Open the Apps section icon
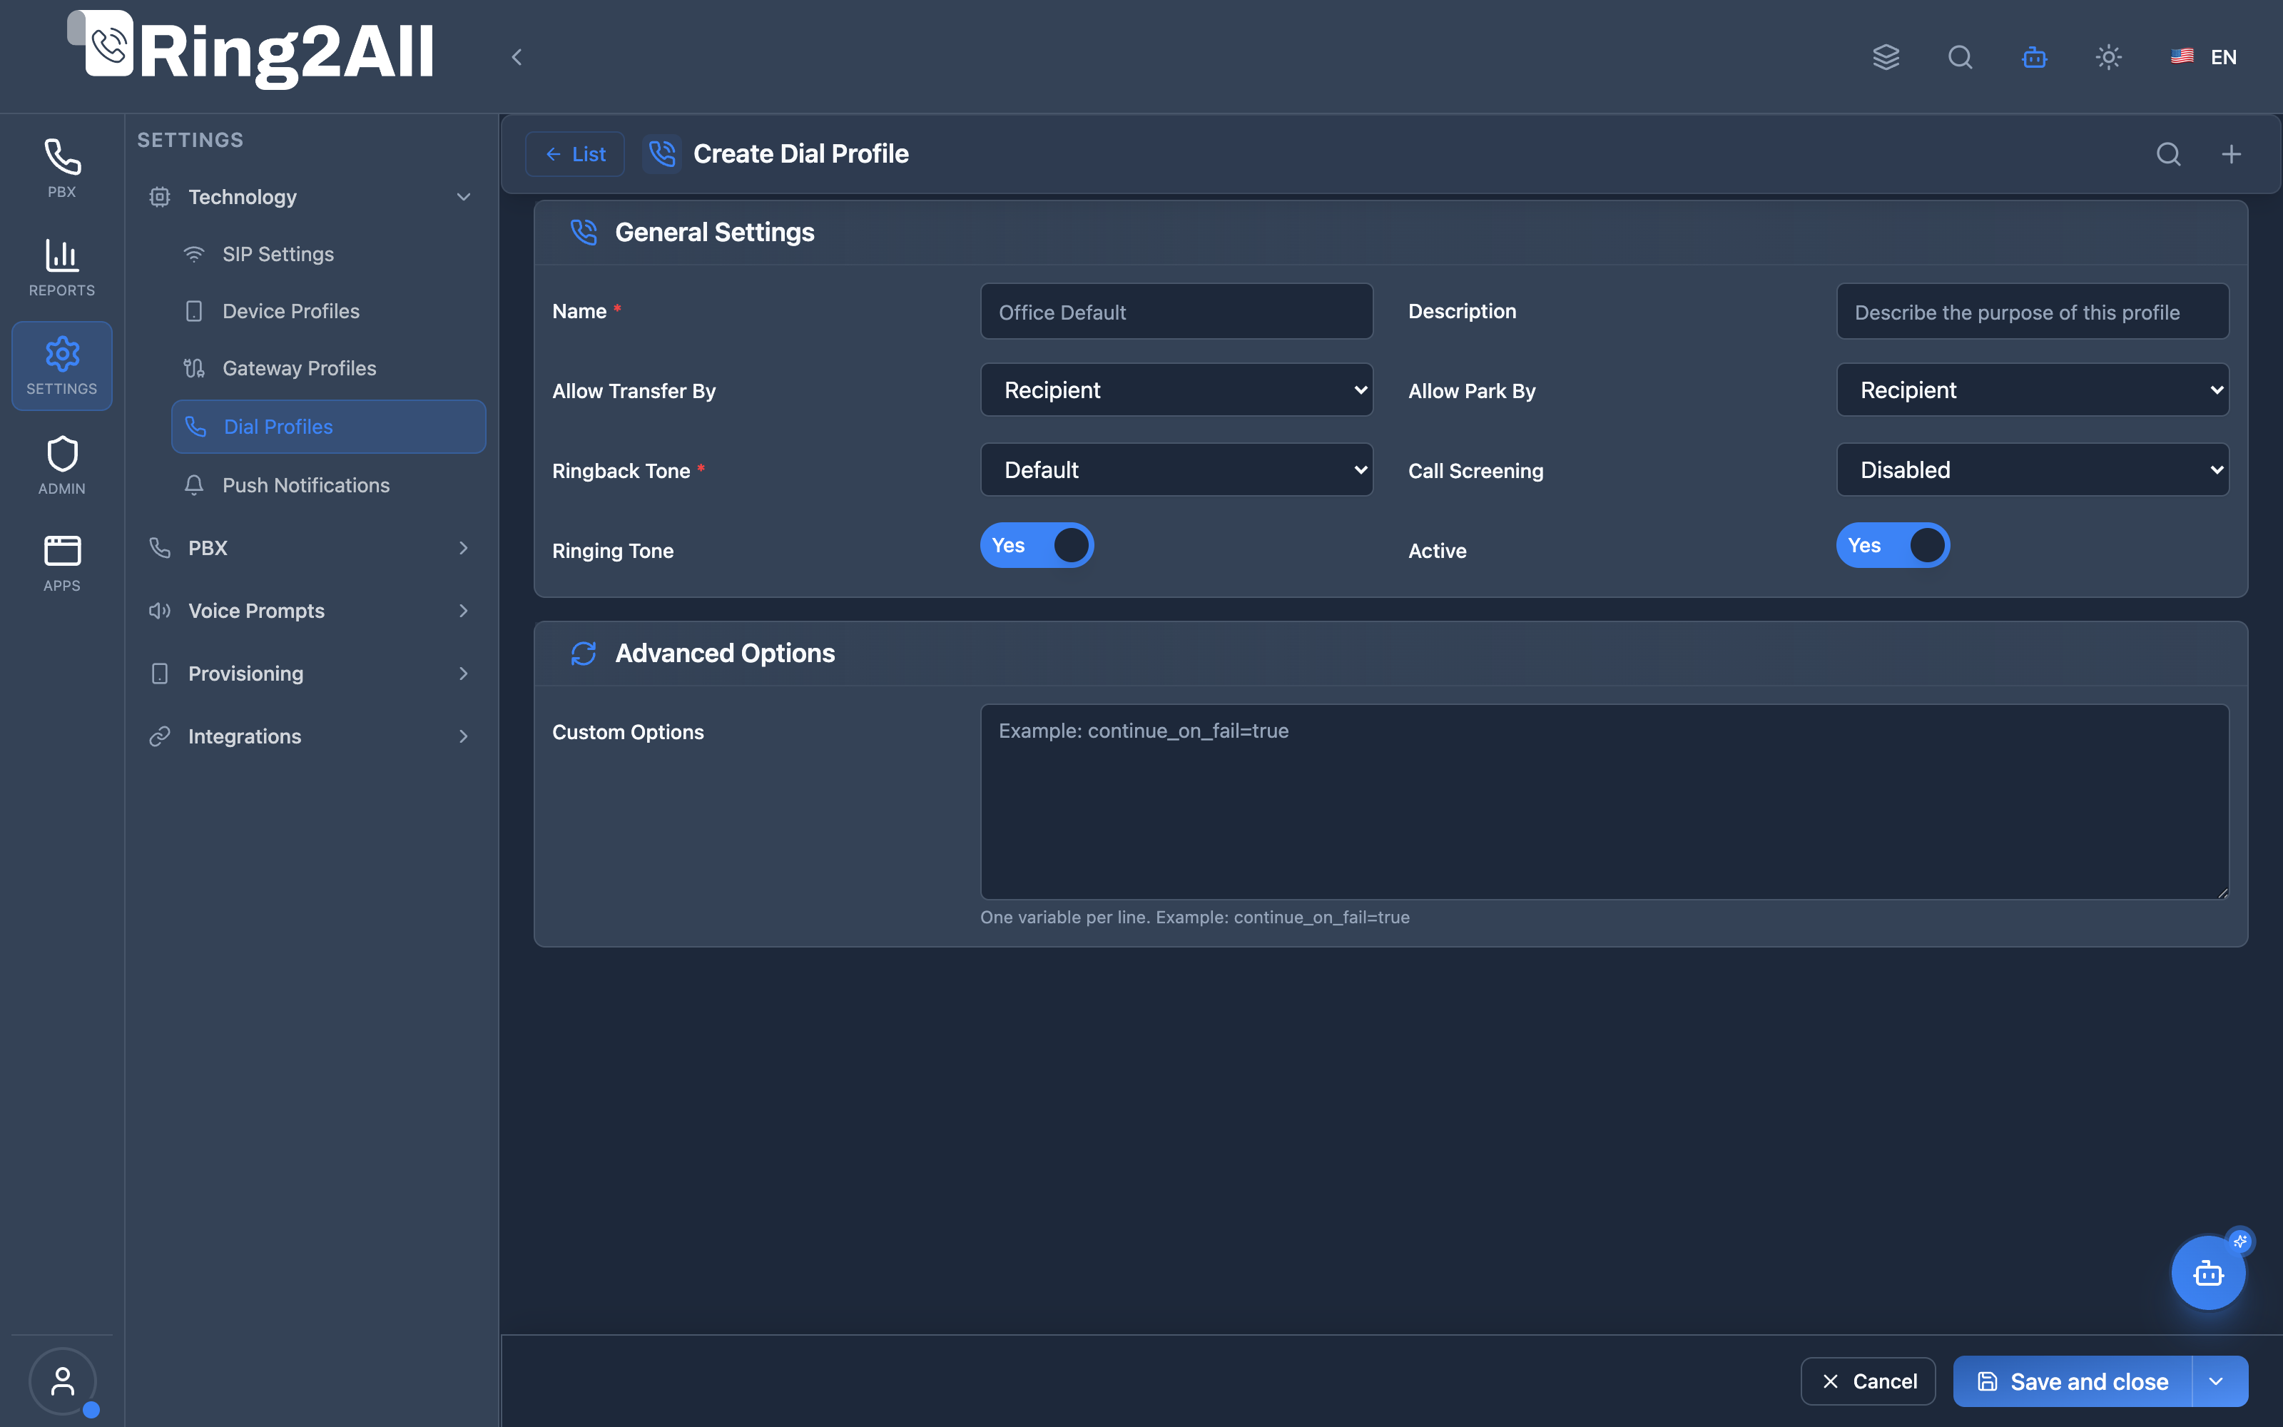Viewport: 2283px width, 1427px height. 61,564
